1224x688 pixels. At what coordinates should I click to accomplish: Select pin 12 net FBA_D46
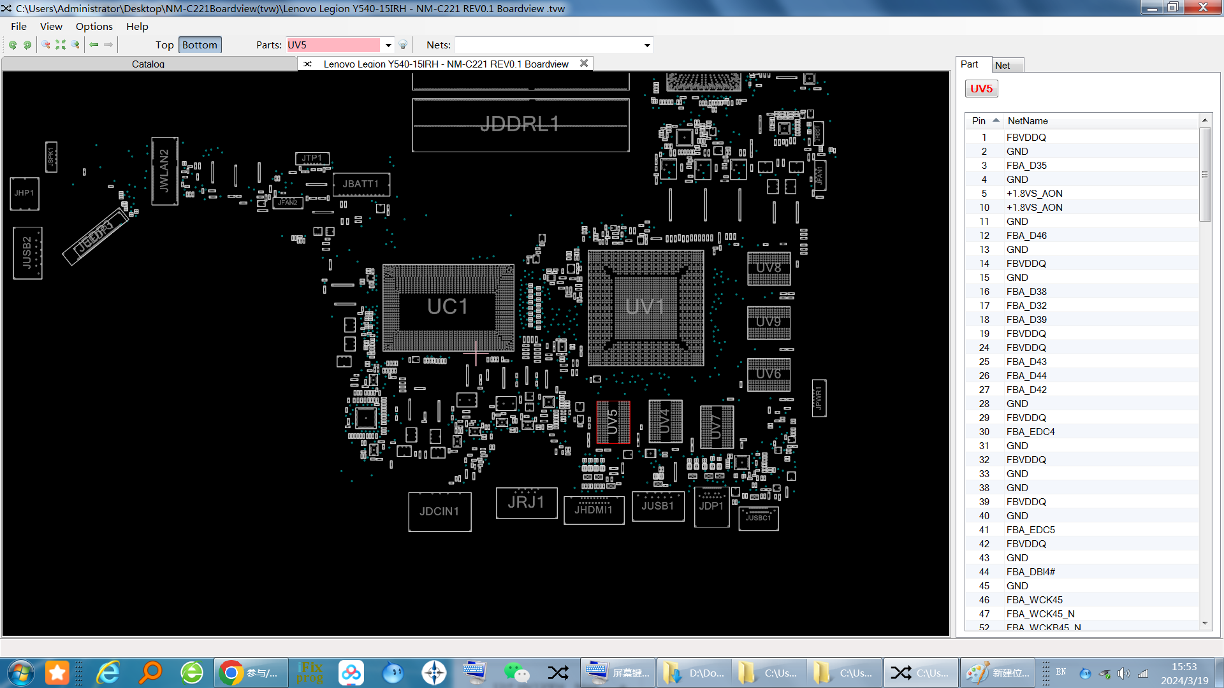click(x=1082, y=236)
